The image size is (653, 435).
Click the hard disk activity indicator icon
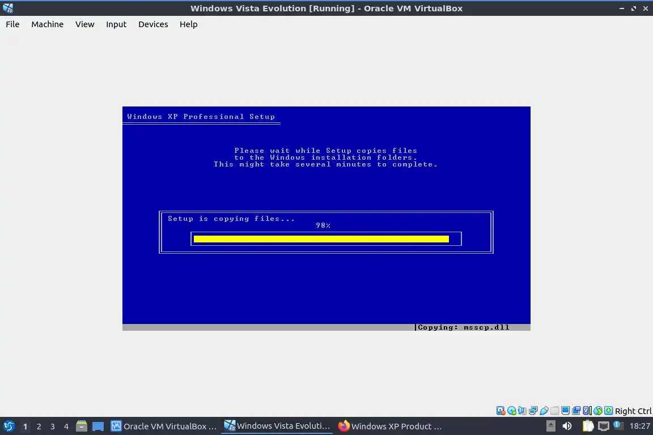[x=501, y=411]
